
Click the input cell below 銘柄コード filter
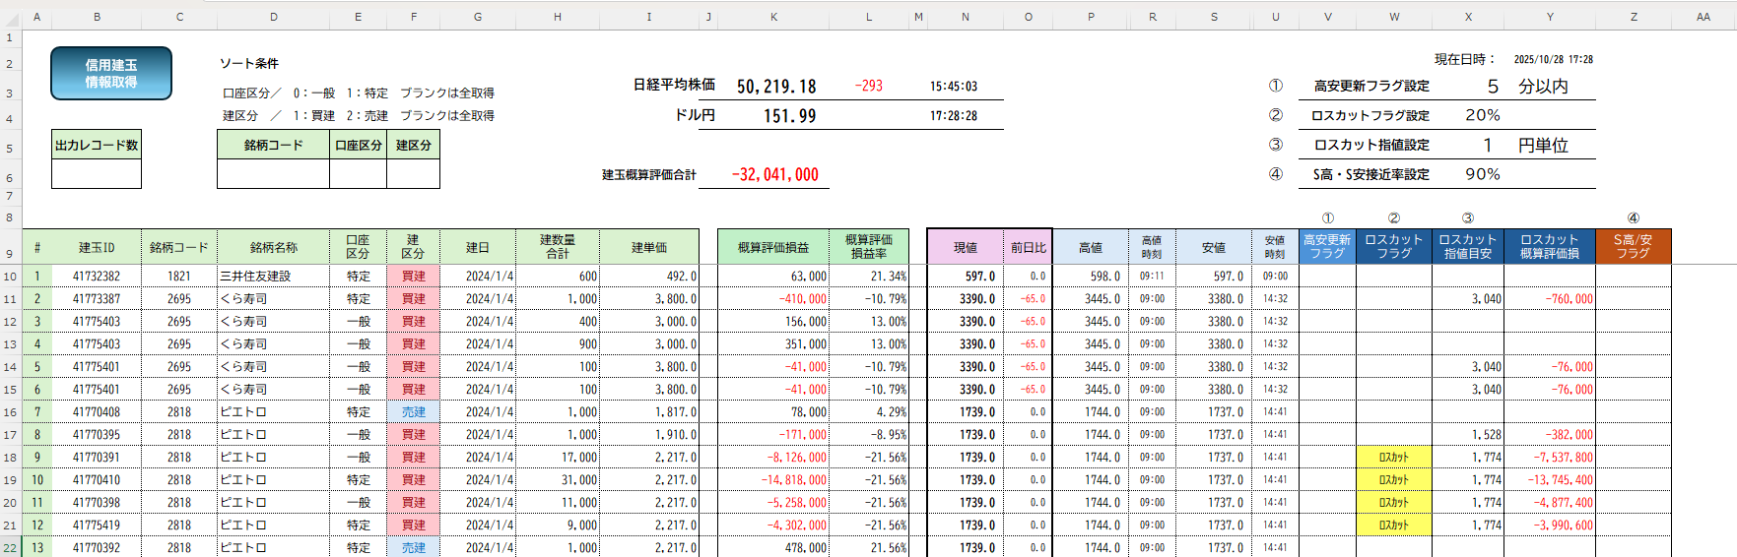tap(273, 174)
